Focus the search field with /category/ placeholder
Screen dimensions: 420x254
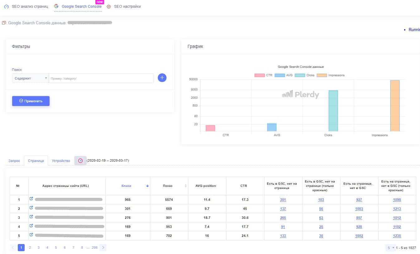pos(101,78)
